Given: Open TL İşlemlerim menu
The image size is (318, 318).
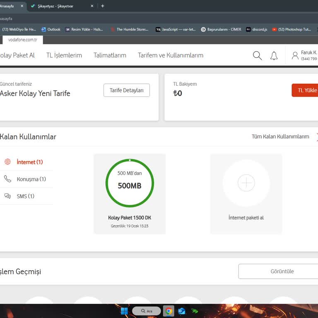Looking at the screenshot, I should click(x=64, y=55).
